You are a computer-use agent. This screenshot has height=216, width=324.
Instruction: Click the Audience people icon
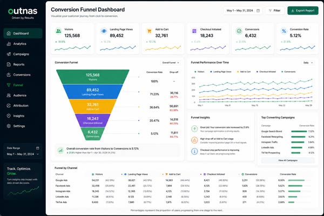(x=9, y=95)
